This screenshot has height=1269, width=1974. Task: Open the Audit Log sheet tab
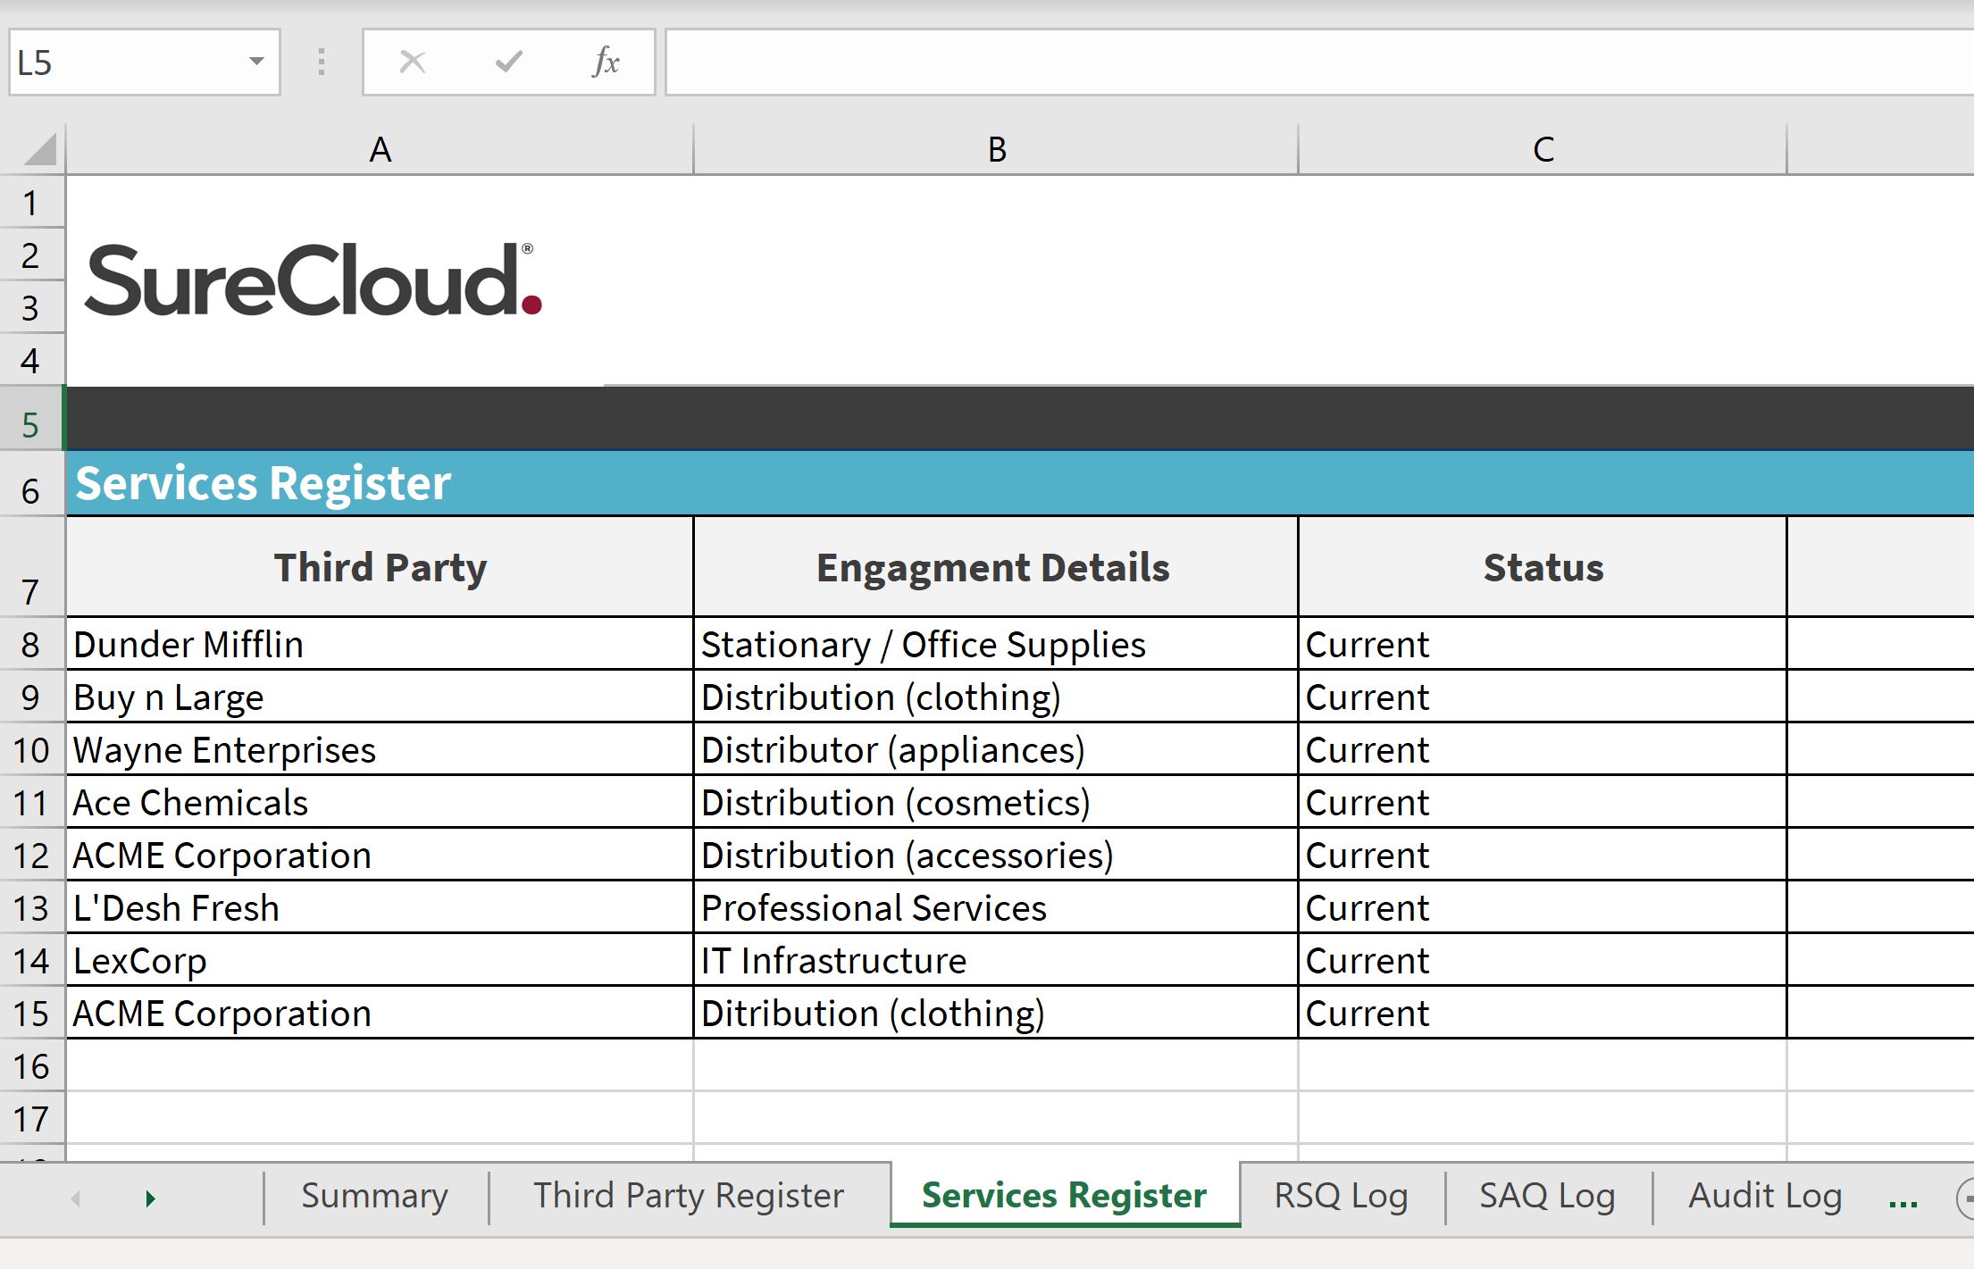[1765, 1196]
